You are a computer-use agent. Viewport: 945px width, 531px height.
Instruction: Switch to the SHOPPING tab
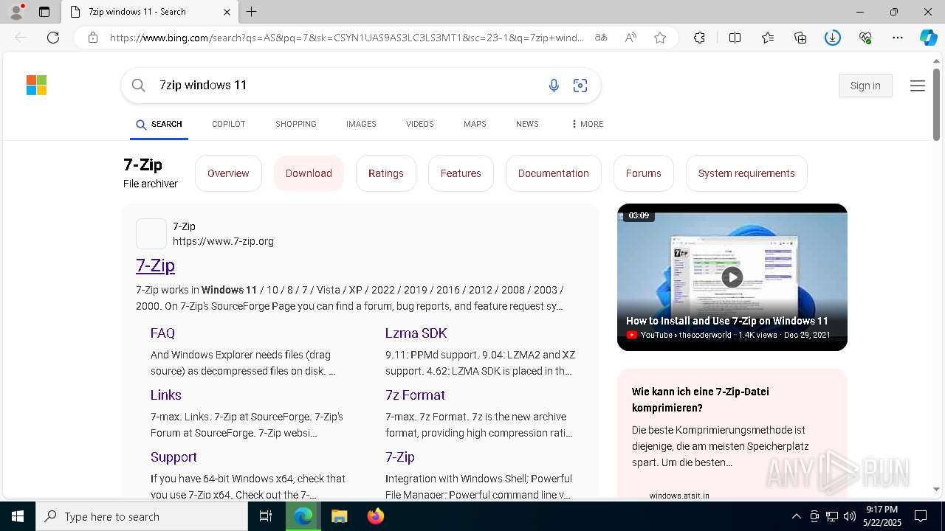[x=296, y=124]
